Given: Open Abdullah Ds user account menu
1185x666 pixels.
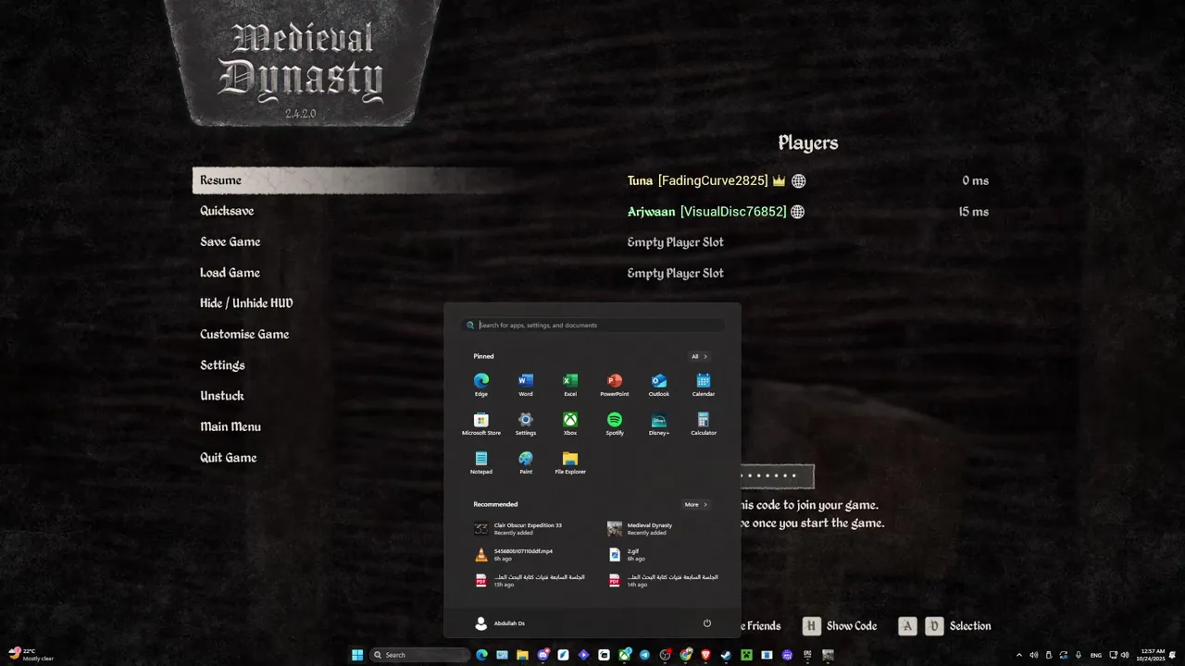Looking at the screenshot, I should tap(500, 623).
